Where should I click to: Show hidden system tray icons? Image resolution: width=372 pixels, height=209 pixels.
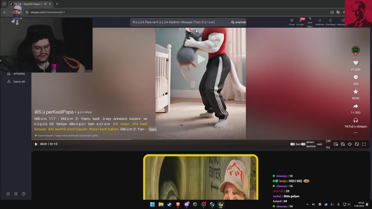click(x=307, y=204)
